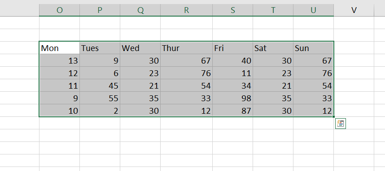
Task: Select column Q header
Action: point(140,10)
